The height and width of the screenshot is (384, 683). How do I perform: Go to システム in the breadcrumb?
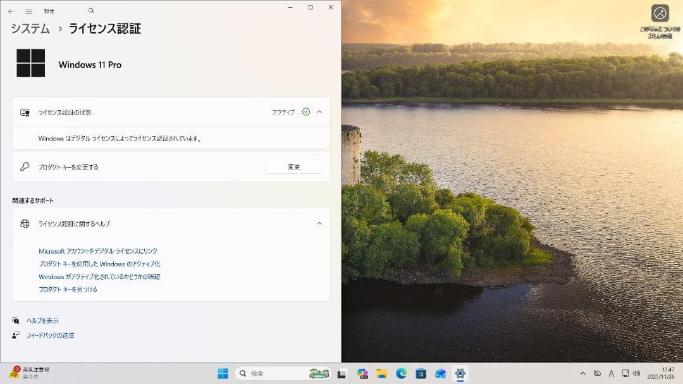coord(30,28)
